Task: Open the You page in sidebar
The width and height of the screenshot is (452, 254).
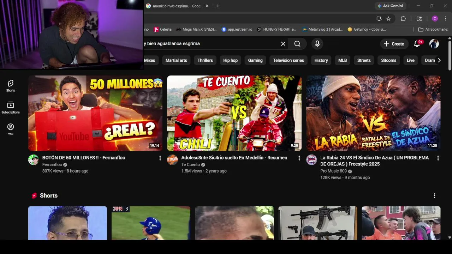Action: pyautogui.click(x=11, y=129)
